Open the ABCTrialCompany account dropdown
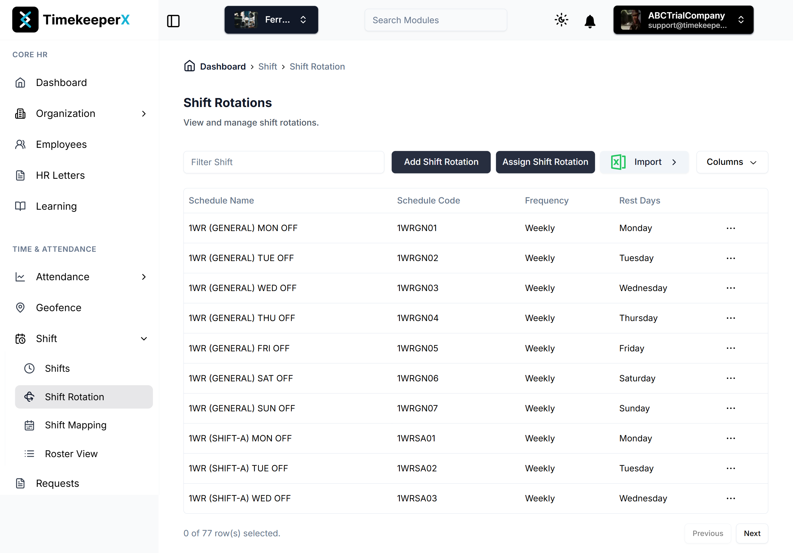The width and height of the screenshot is (793, 553). (683, 20)
